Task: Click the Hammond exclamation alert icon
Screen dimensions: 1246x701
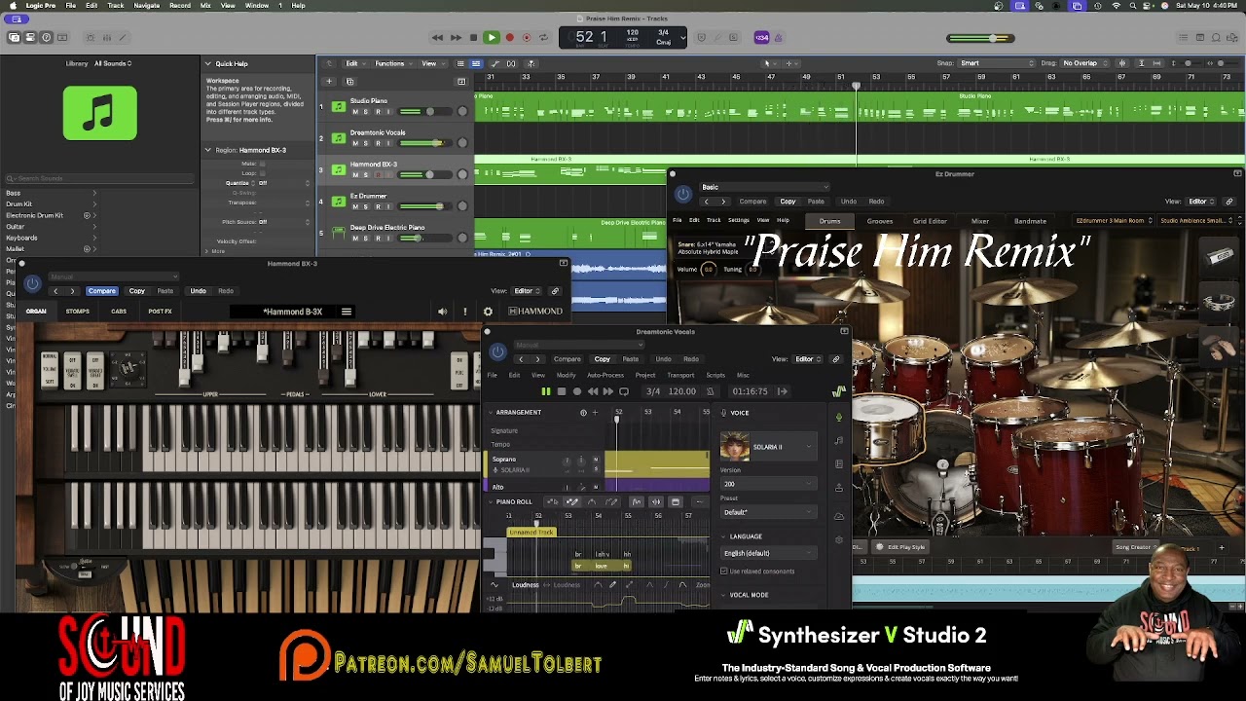Action: 465,312
